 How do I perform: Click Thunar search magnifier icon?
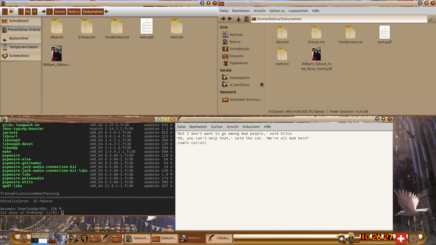tap(431, 19)
